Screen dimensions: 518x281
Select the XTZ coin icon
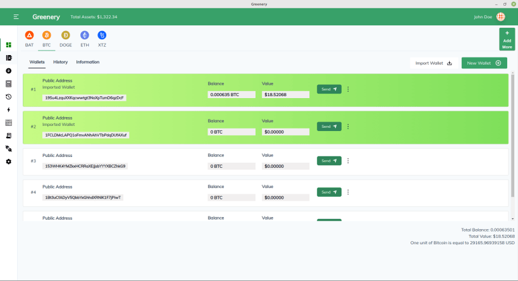(x=102, y=35)
